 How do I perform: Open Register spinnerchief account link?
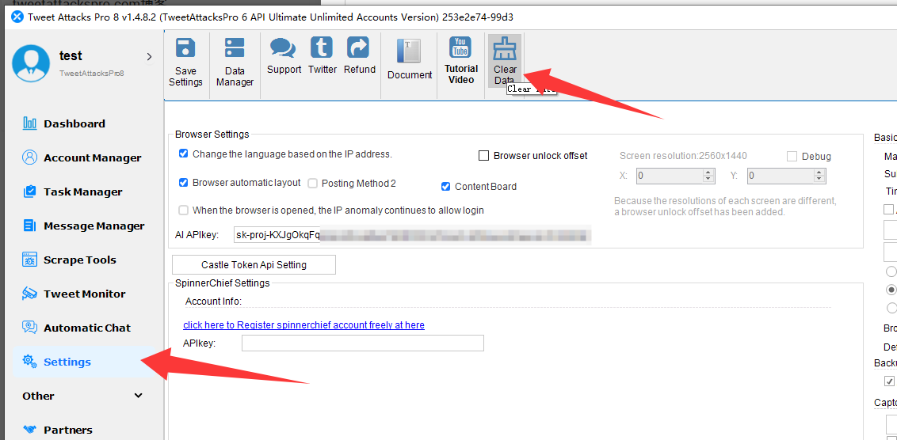pyautogui.click(x=303, y=325)
